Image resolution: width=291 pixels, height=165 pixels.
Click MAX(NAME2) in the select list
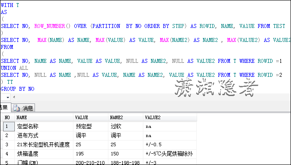coord(175,40)
